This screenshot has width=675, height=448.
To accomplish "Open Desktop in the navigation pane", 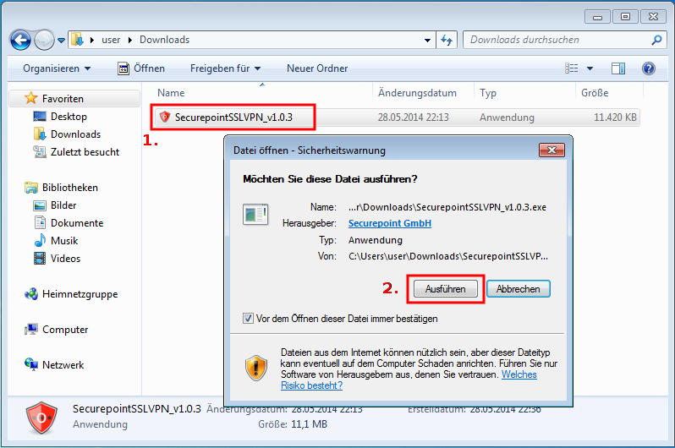I will coord(69,117).
